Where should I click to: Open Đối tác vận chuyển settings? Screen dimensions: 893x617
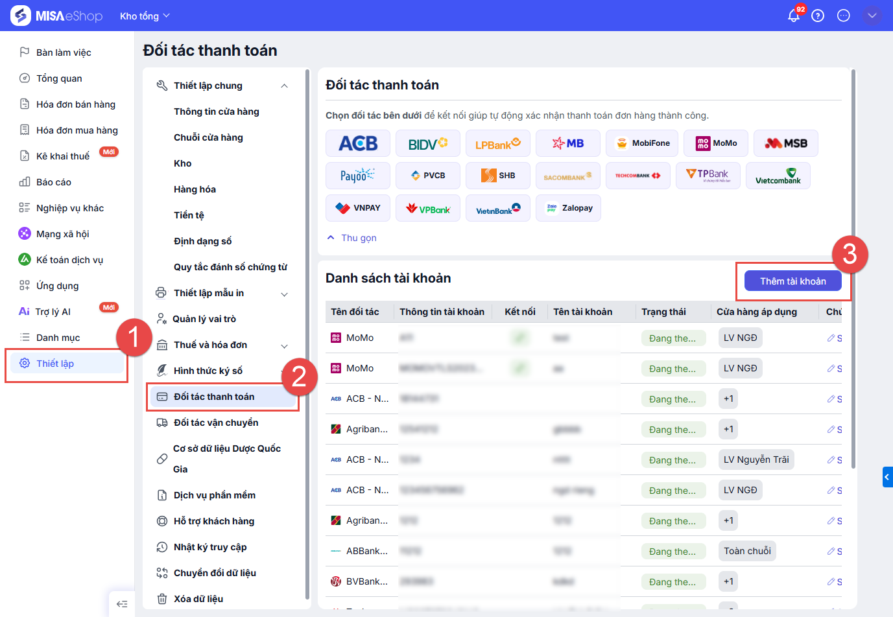pyautogui.click(x=216, y=423)
